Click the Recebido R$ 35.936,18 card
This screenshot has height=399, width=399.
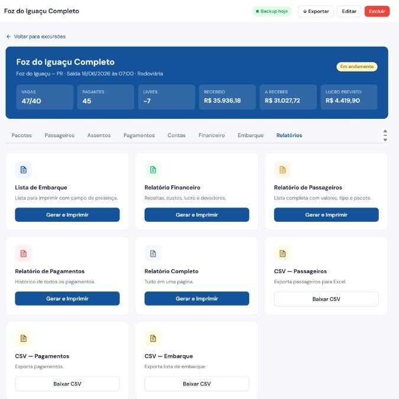(x=227, y=97)
